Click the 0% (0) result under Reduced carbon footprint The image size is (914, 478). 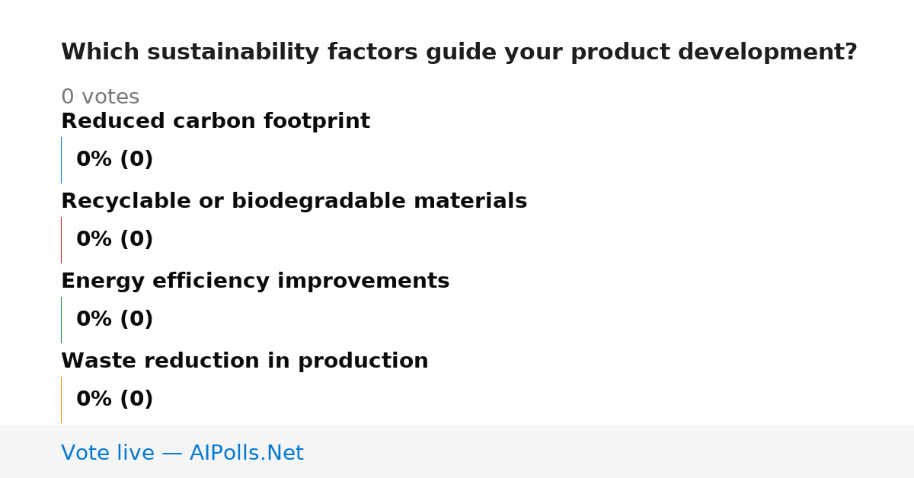[115, 160]
